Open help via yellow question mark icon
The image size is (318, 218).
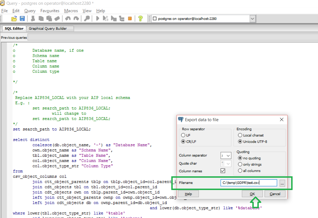click(140, 19)
